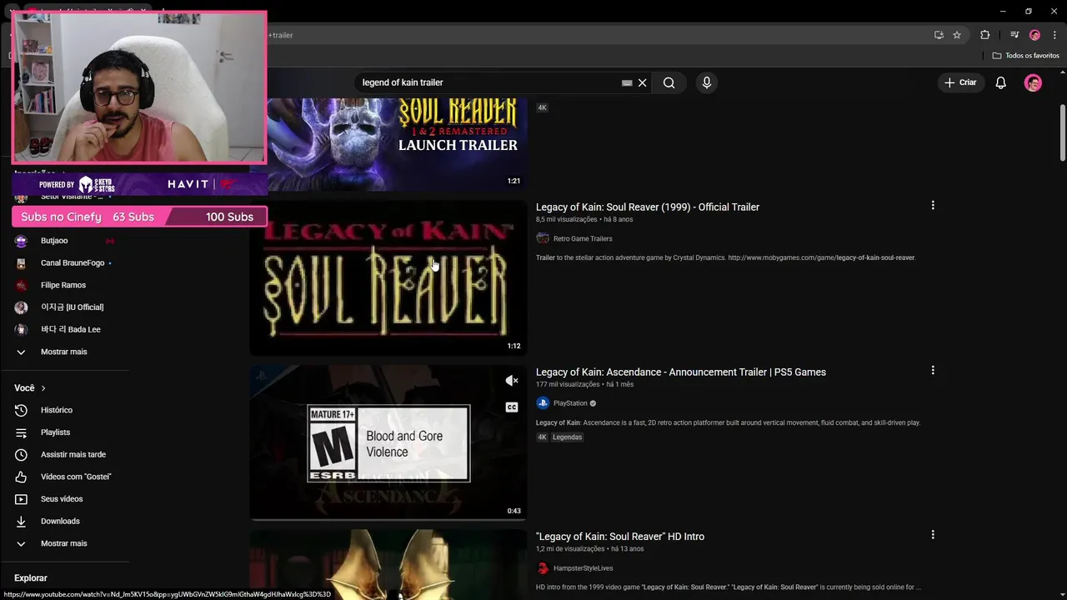Open options for Soul Reaver HD Intro

[x=933, y=534]
